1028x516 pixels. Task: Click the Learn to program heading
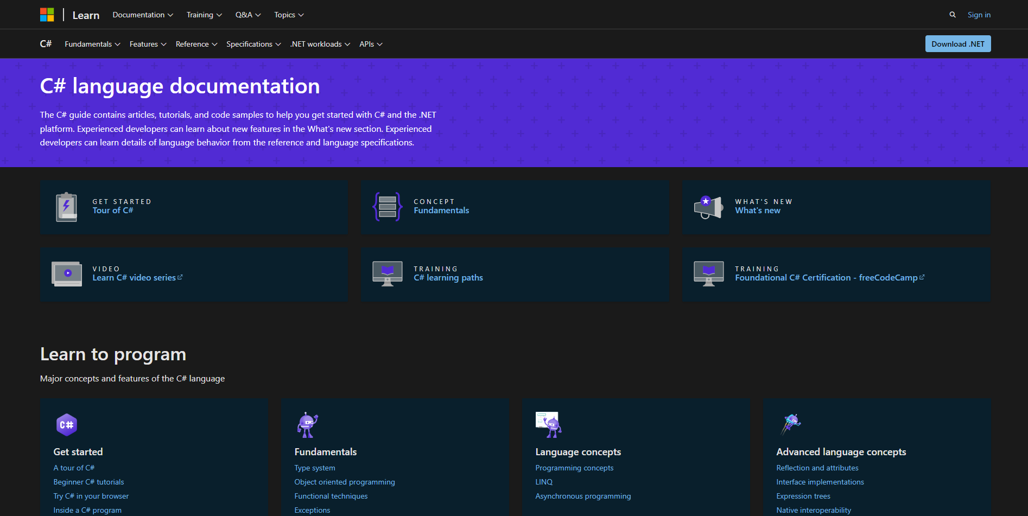pyautogui.click(x=113, y=354)
